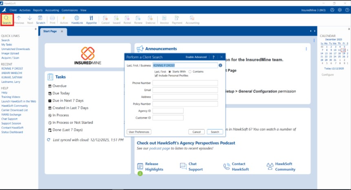
Task: Select the Scratch toolbar icon
Action: coord(41,18)
